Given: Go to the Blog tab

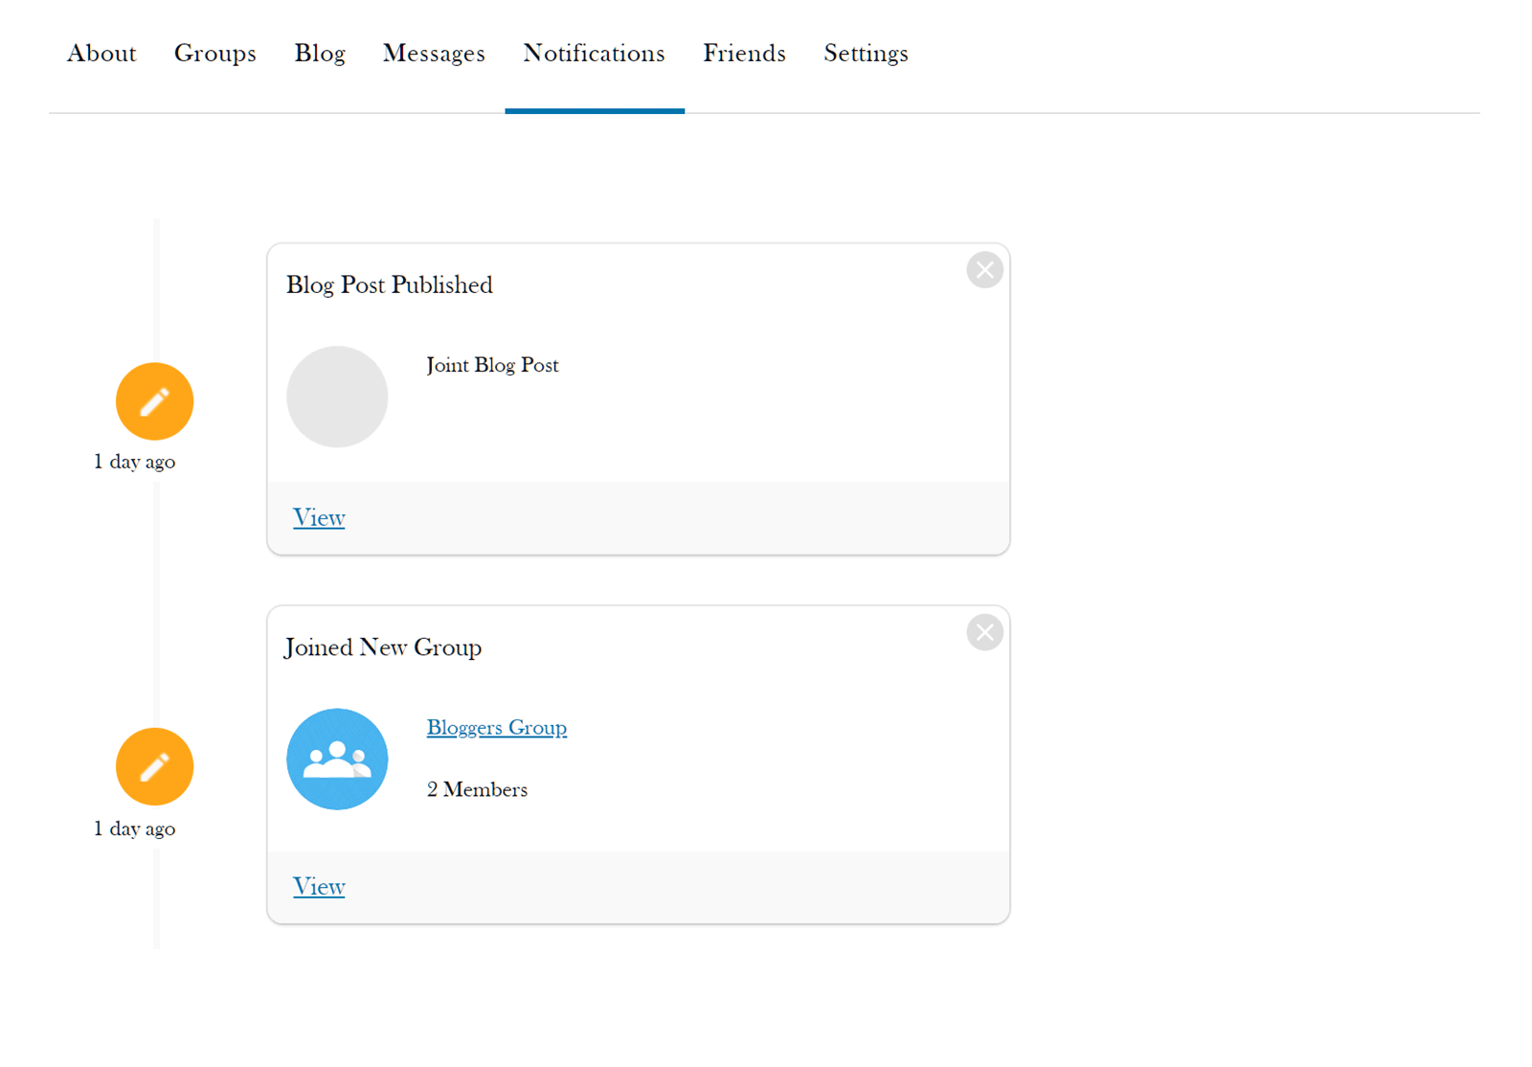Looking at the screenshot, I should click(x=320, y=54).
